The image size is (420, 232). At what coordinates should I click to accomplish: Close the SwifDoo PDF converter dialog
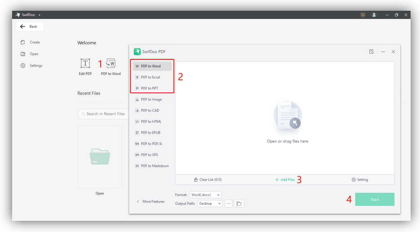[393, 52]
